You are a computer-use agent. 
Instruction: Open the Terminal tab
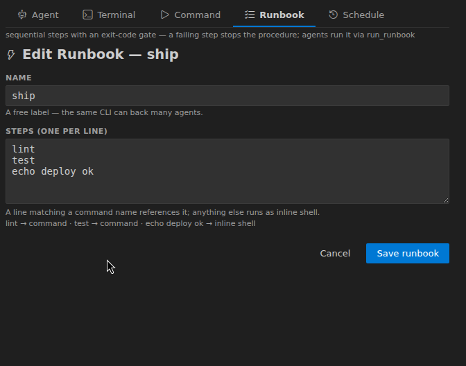[109, 15]
